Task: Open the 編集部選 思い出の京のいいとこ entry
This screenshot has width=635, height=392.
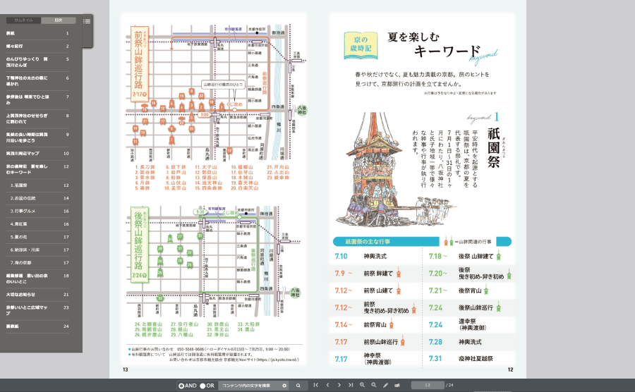Action: (x=37, y=278)
